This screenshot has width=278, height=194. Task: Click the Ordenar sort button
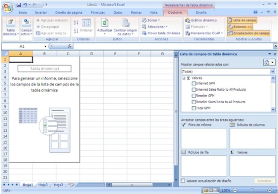pyautogui.click(x=86, y=30)
